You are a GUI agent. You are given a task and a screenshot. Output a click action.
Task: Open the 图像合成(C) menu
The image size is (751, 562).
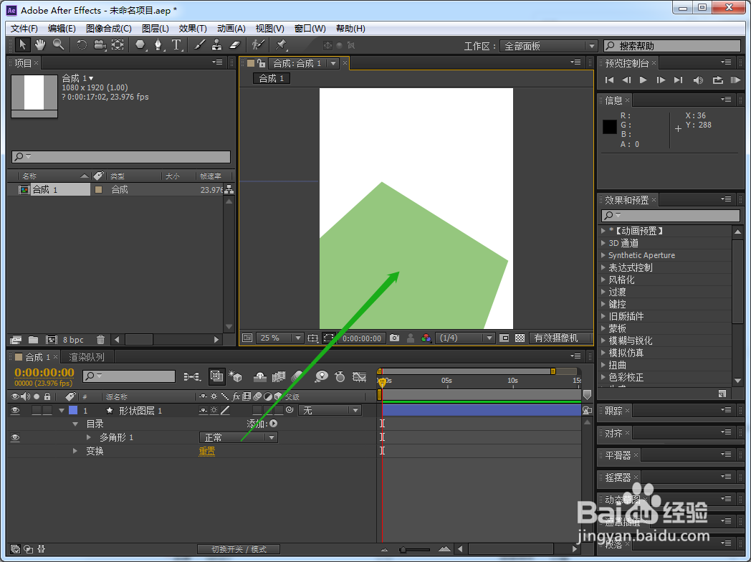(x=109, y=29)
